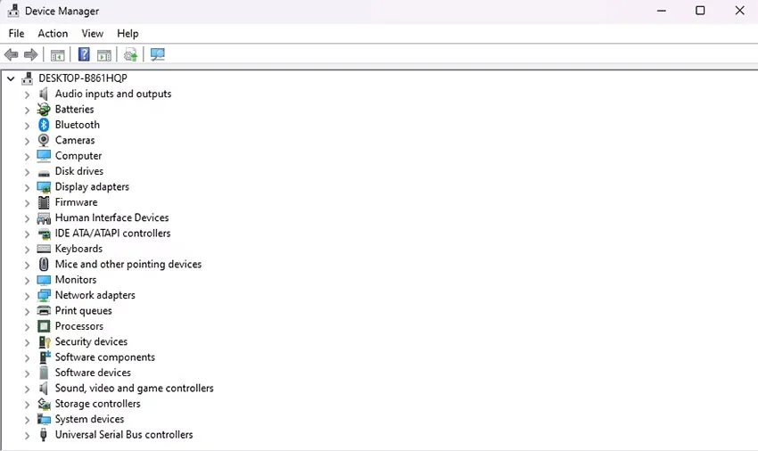Expand the Bluetooth category arrow
This screenshot has height=451, width=758.
point(27,126)
